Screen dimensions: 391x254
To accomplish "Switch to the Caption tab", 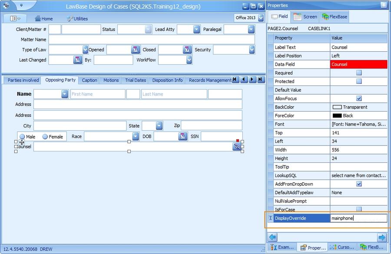I will click(x=89, y=80).
